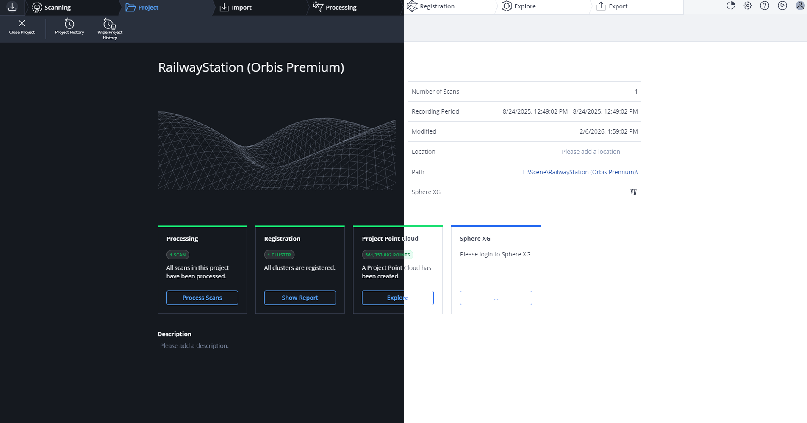The image size is (807, 423).
Task: Click Wipe Project History icon
Action: click(110, 24)
